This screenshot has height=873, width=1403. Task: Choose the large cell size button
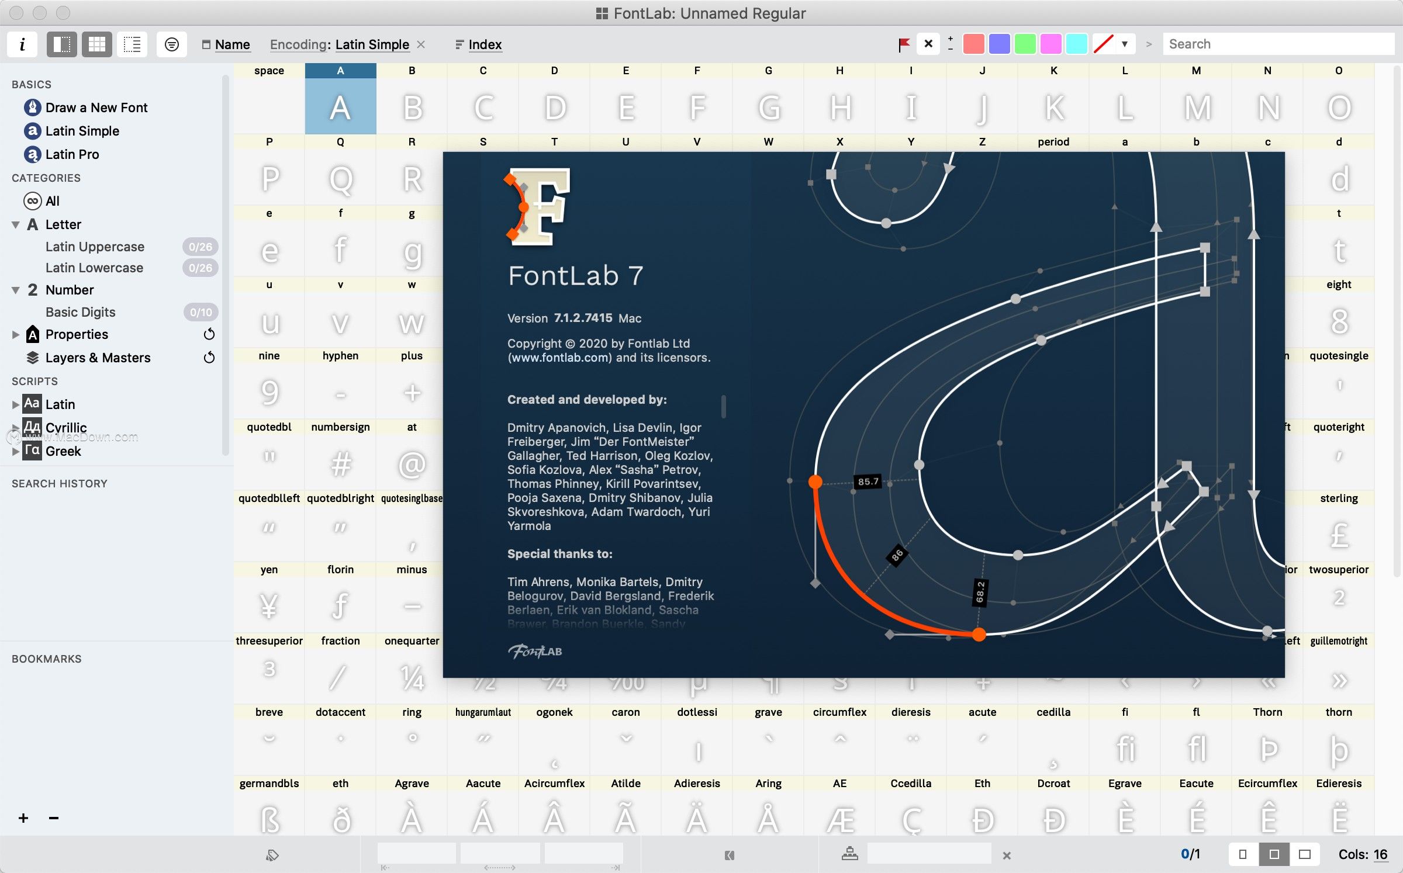pos(1305,854)
